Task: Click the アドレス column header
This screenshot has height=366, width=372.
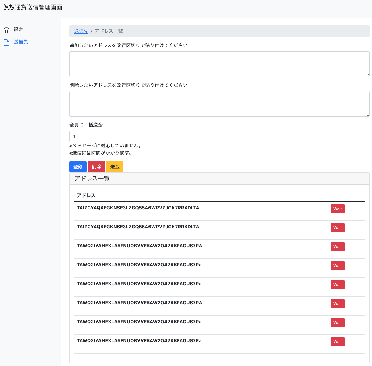Action: coord(86,195)
